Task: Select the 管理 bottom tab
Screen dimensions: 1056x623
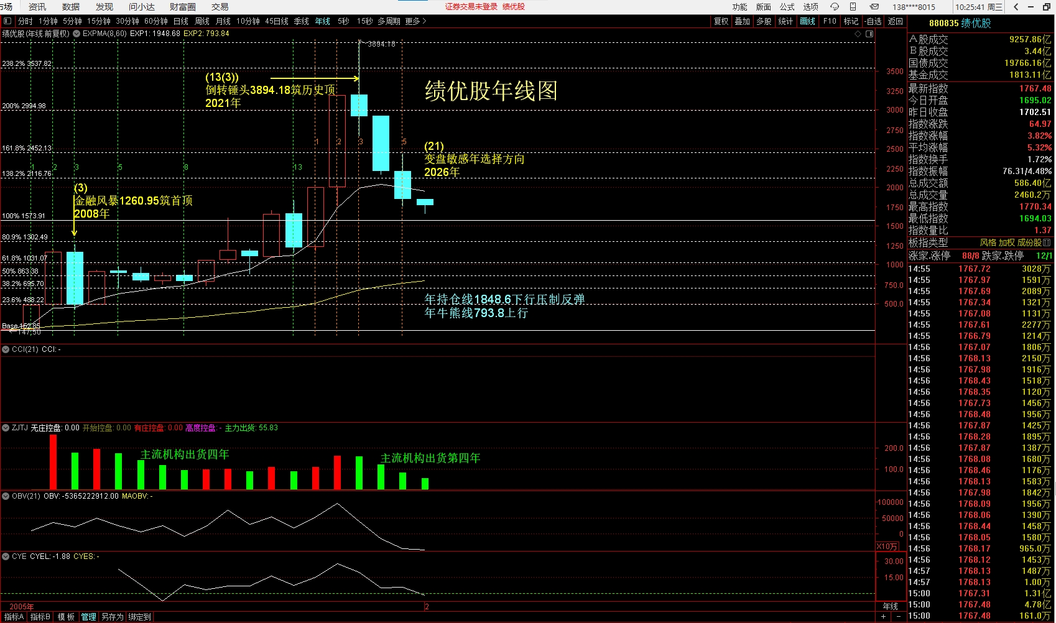Action: pos(89,617)
